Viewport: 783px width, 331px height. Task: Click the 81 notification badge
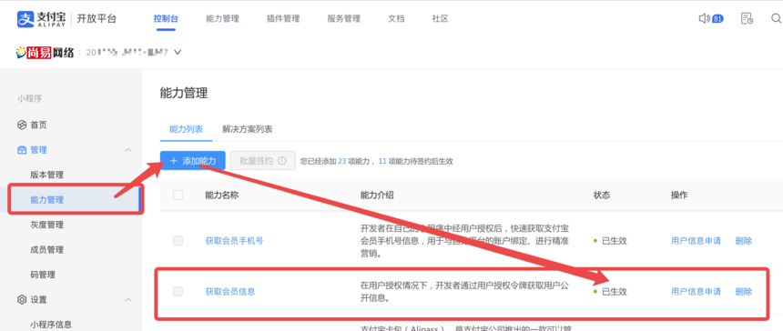(717, 19)
